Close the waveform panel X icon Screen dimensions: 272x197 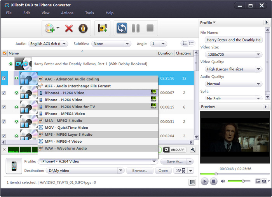(x=5, y=150)
